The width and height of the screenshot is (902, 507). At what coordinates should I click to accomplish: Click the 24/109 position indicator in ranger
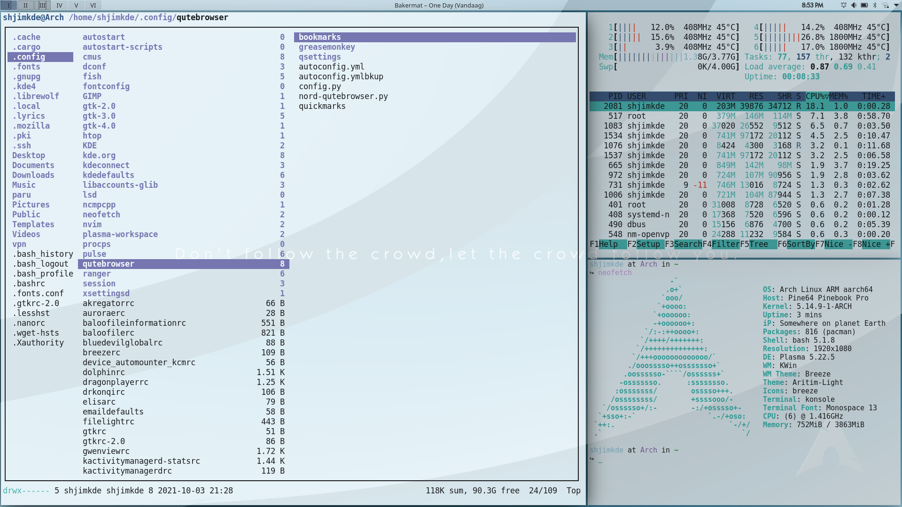point(543,491)
